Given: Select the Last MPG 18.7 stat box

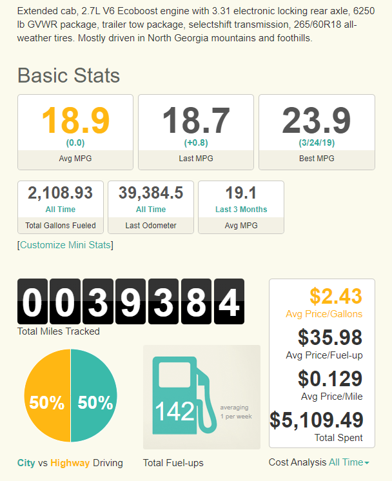Looking at the screenshot, I should 196,132.
